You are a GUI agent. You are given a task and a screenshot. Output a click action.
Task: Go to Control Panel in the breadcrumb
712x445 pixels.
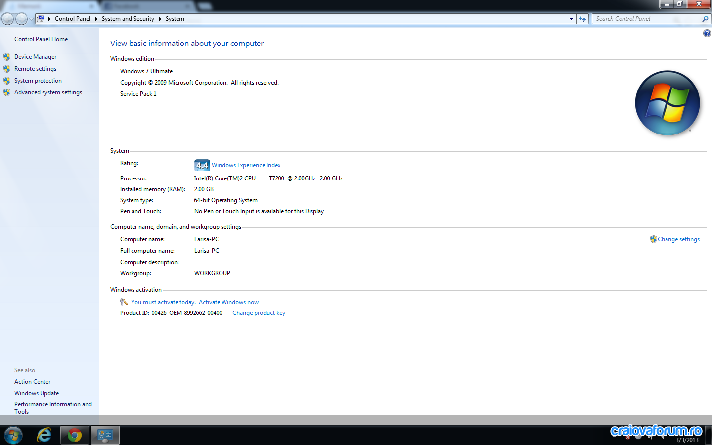pyautogui.click(x=73, y=19)
